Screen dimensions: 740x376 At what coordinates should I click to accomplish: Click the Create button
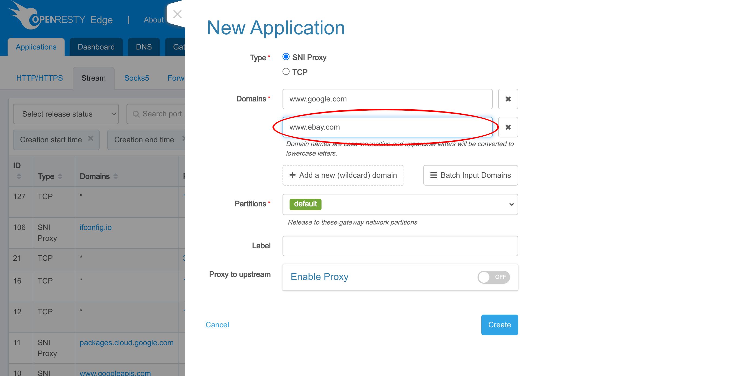(499, 325)
